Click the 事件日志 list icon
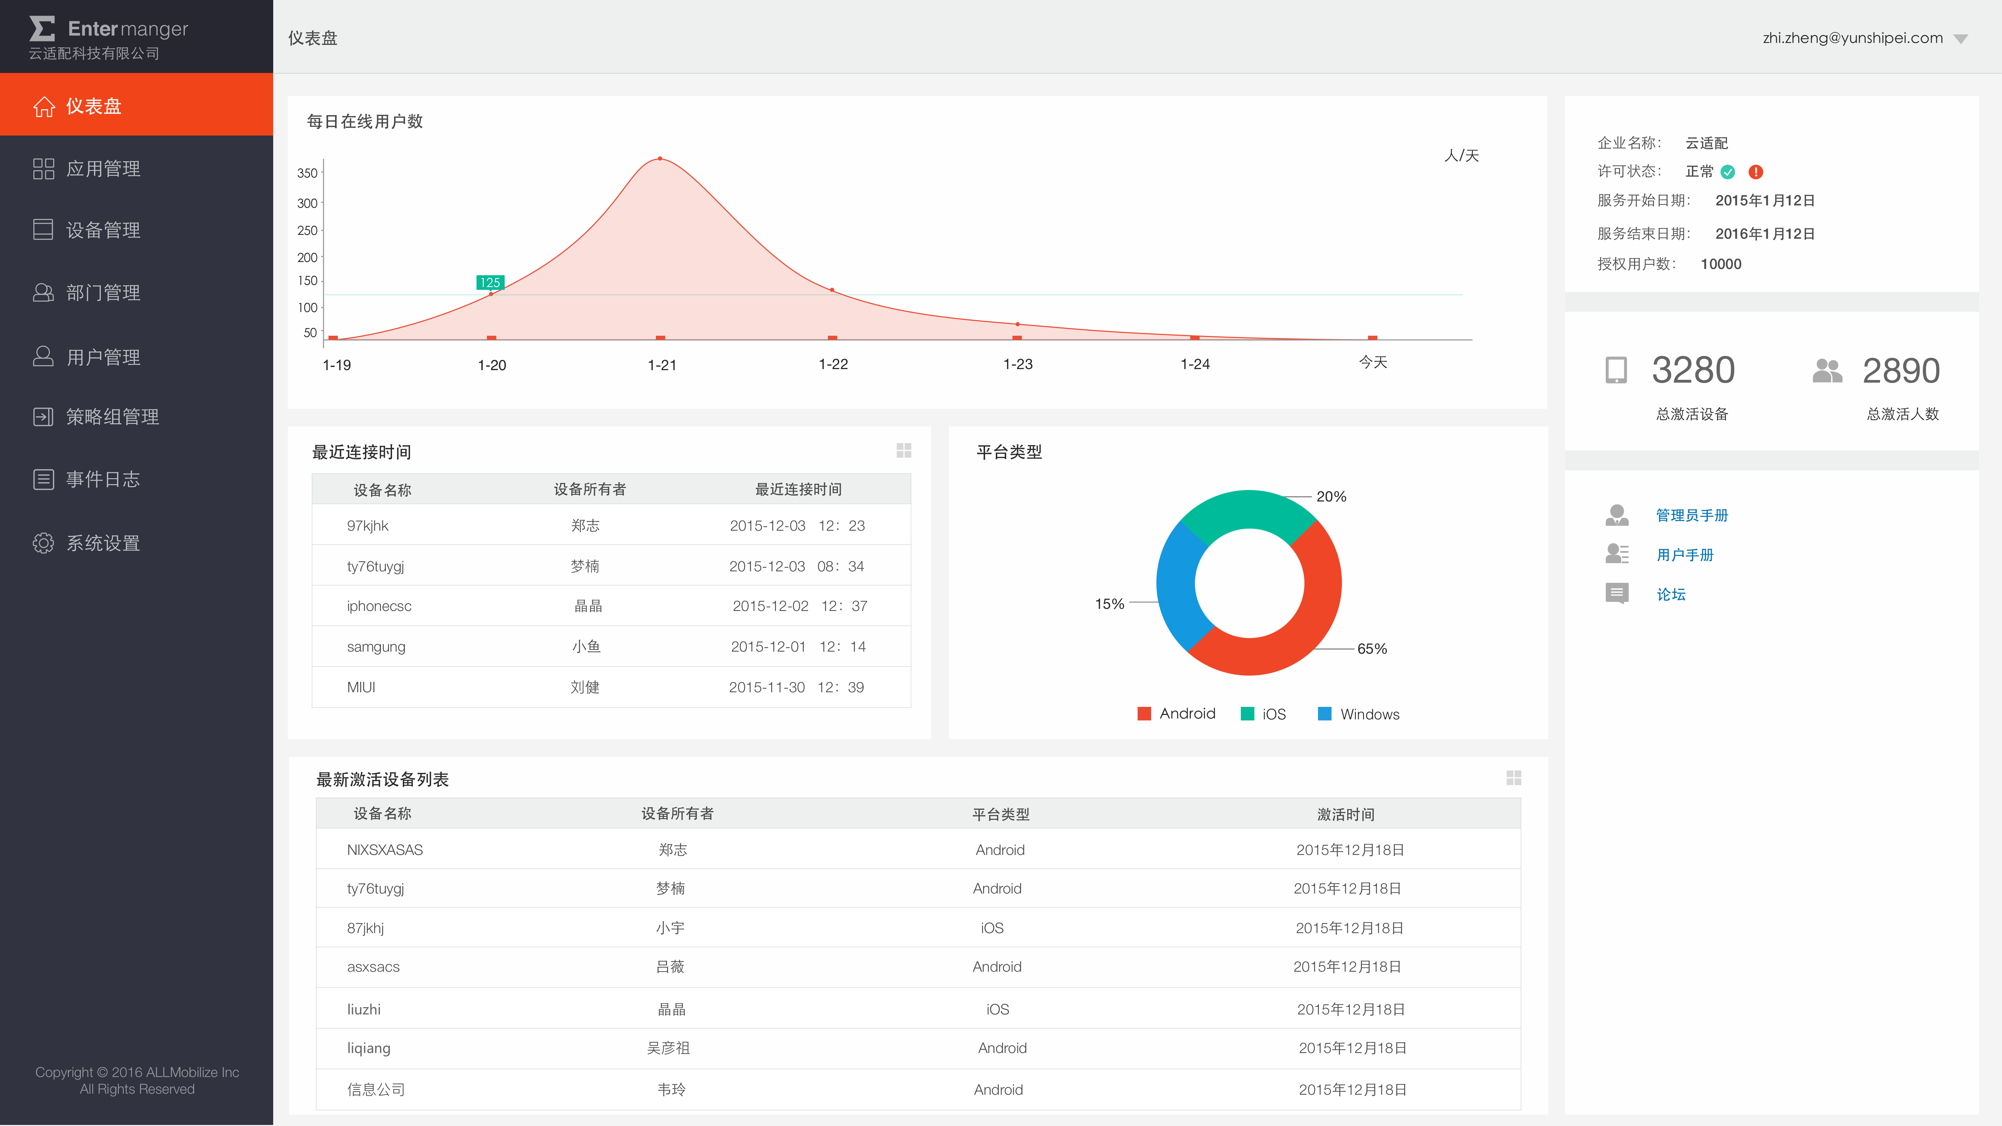This screenshot has height=1126, width=2002. (43, 480)
